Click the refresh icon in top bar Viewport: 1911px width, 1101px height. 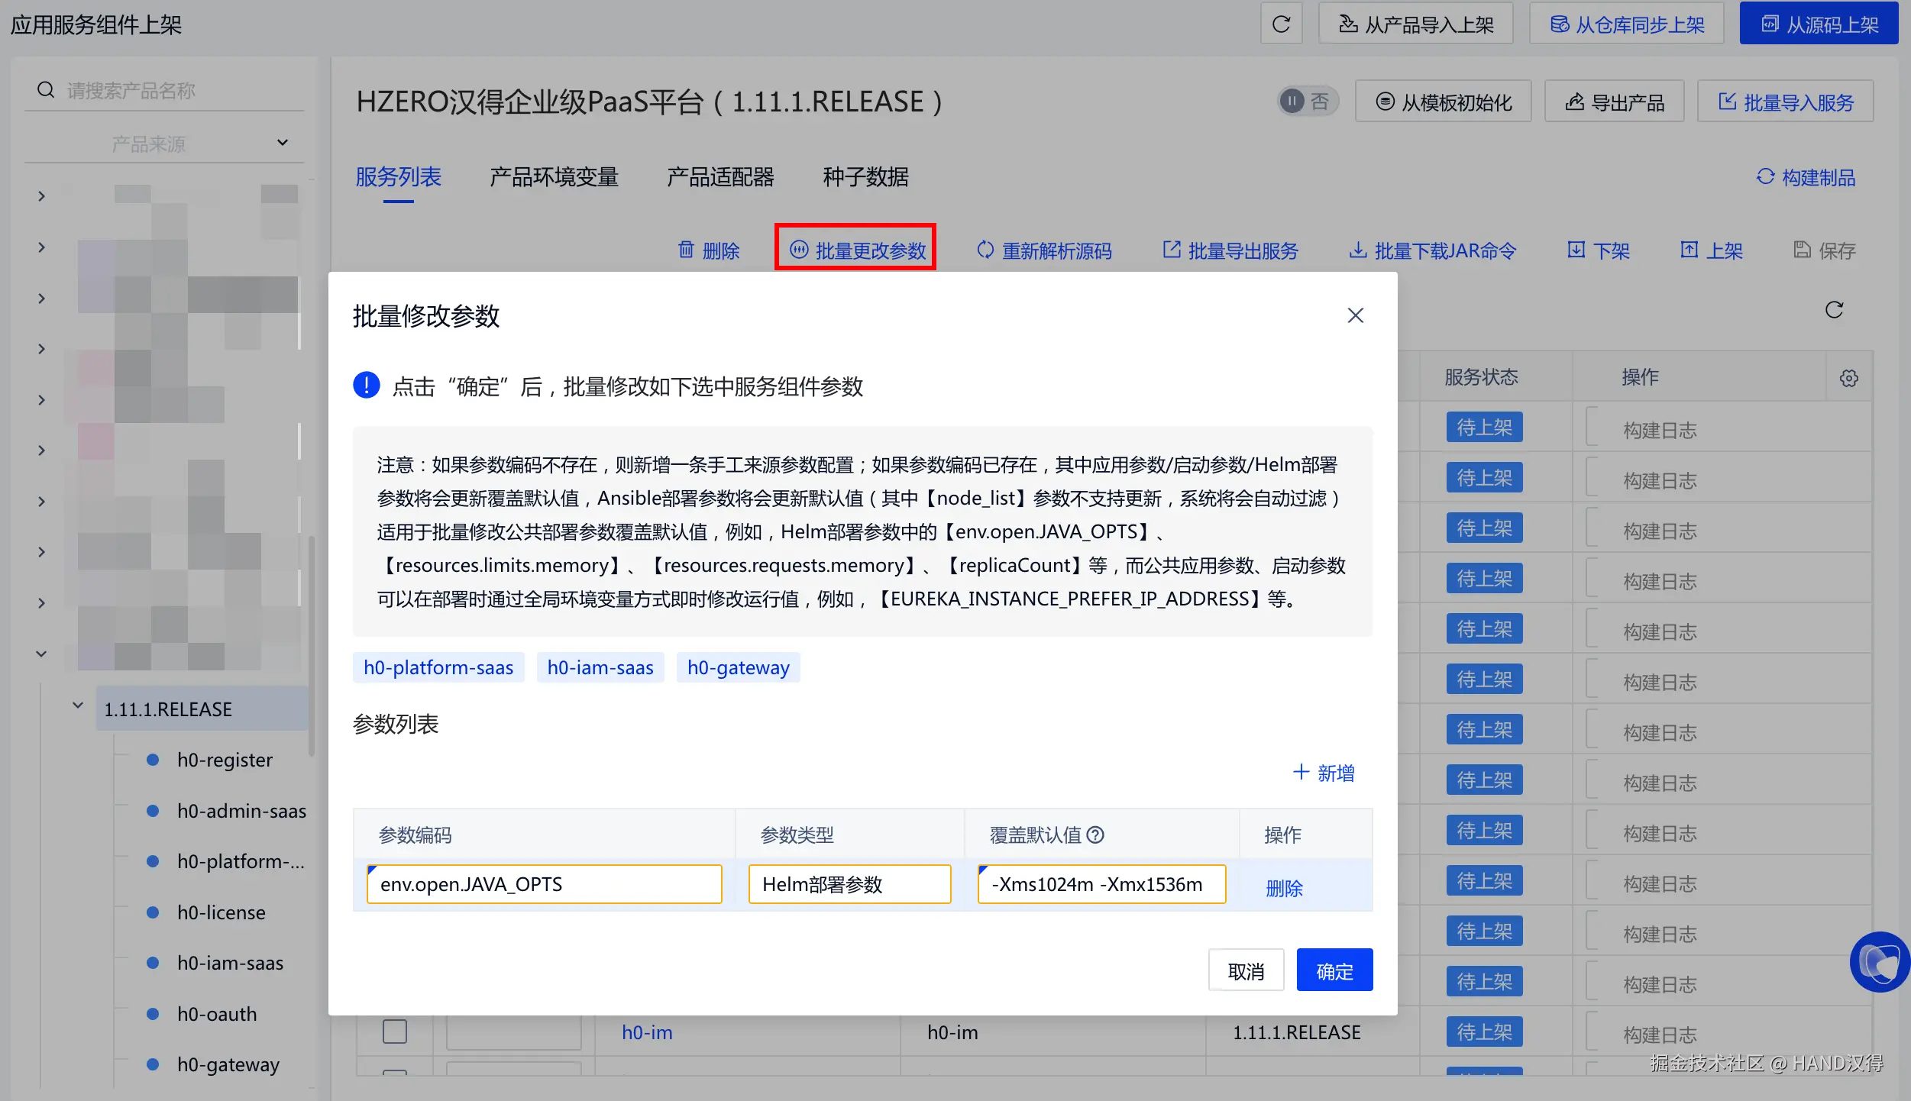tap(1281, 24)
